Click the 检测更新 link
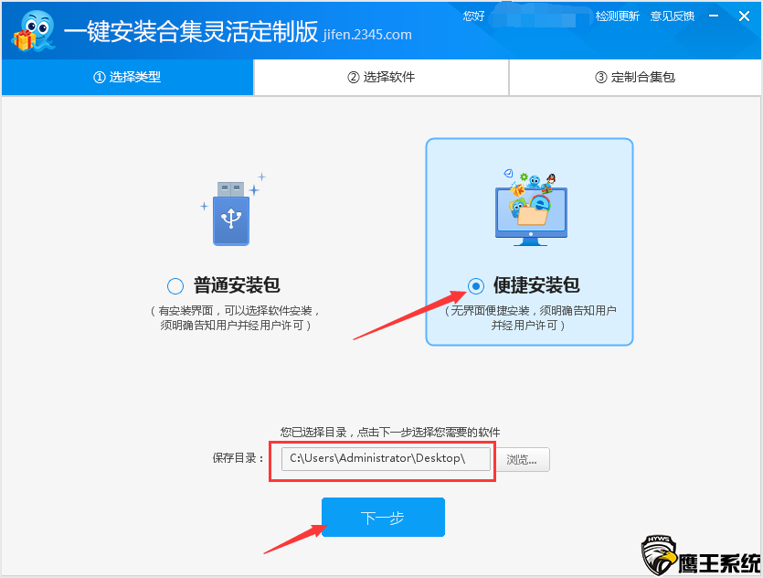This screenshot has height=578, width=763. [617, 16]
